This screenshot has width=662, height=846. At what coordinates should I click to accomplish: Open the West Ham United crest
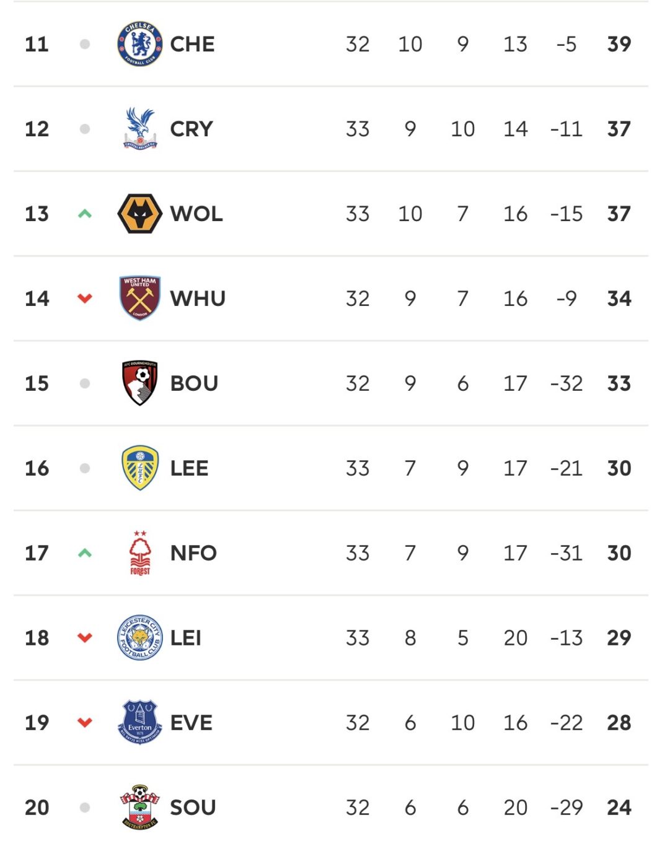[140, 299]
